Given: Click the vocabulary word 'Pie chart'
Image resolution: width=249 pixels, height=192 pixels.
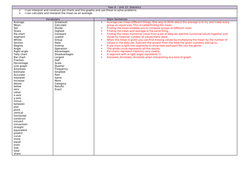Looking at the screenshot, I should [19, 34].
